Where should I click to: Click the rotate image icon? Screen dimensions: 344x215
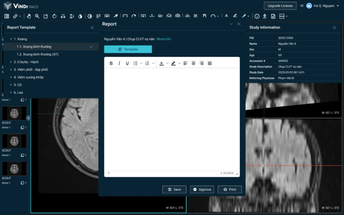[x=54, y=16]
